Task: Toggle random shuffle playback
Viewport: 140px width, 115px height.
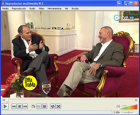Action: pyautogui.click(x=58, y=106)
